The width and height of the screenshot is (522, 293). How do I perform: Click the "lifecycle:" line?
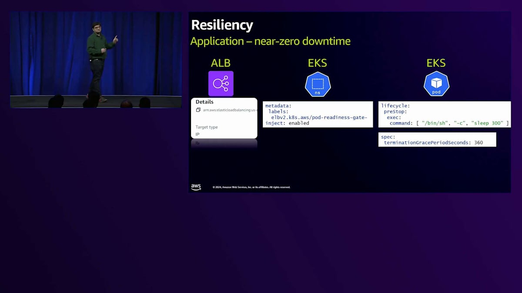tap(395, 106)
